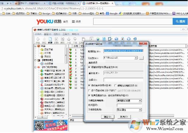The image size is (188, 133).
Task: Click the 上移 (move up) arrow icon
Action: 69,40
